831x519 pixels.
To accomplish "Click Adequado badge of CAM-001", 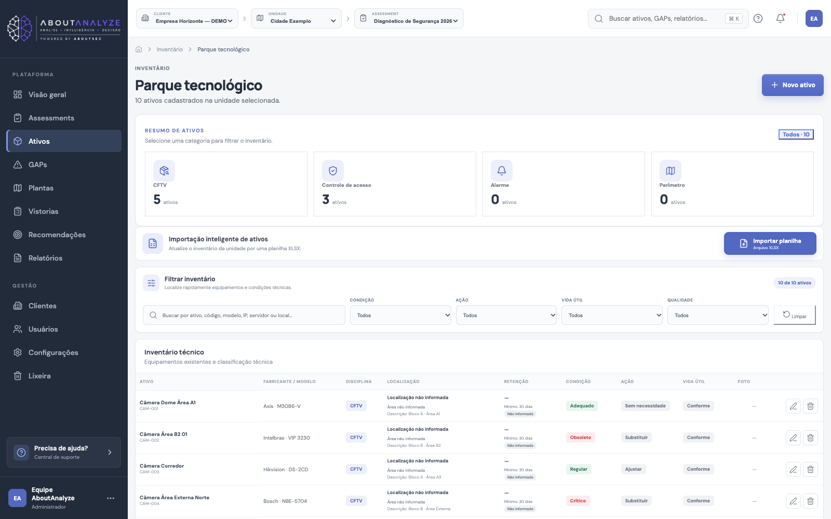I will tap(582, 406).
